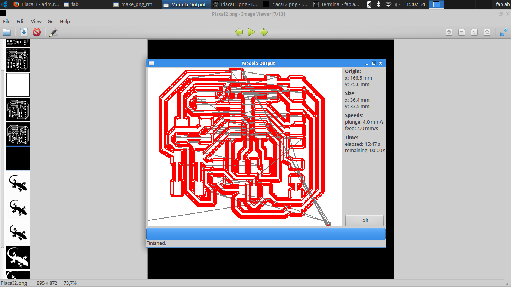Select the circuit board thumbnail above white one
The width and height of the screenshot is (511, 287).
(18, 60)
